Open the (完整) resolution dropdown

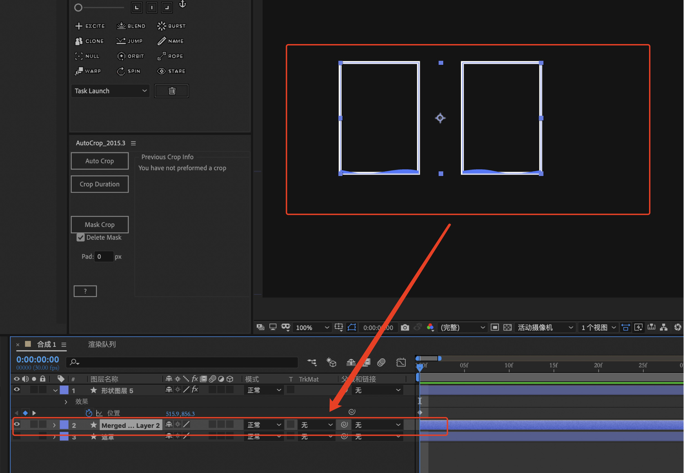pyautogui.click(x=462, y=327)
